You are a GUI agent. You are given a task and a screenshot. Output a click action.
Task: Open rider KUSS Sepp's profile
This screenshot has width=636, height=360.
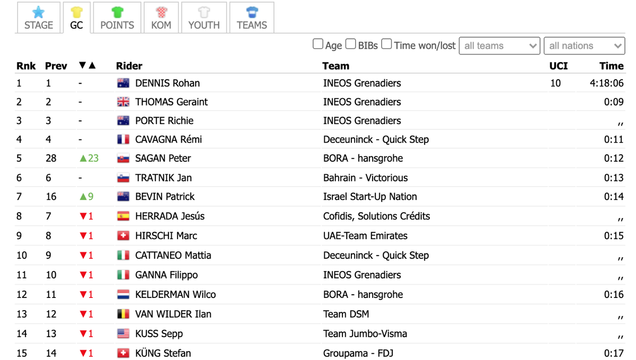click(x=159, y=333)
